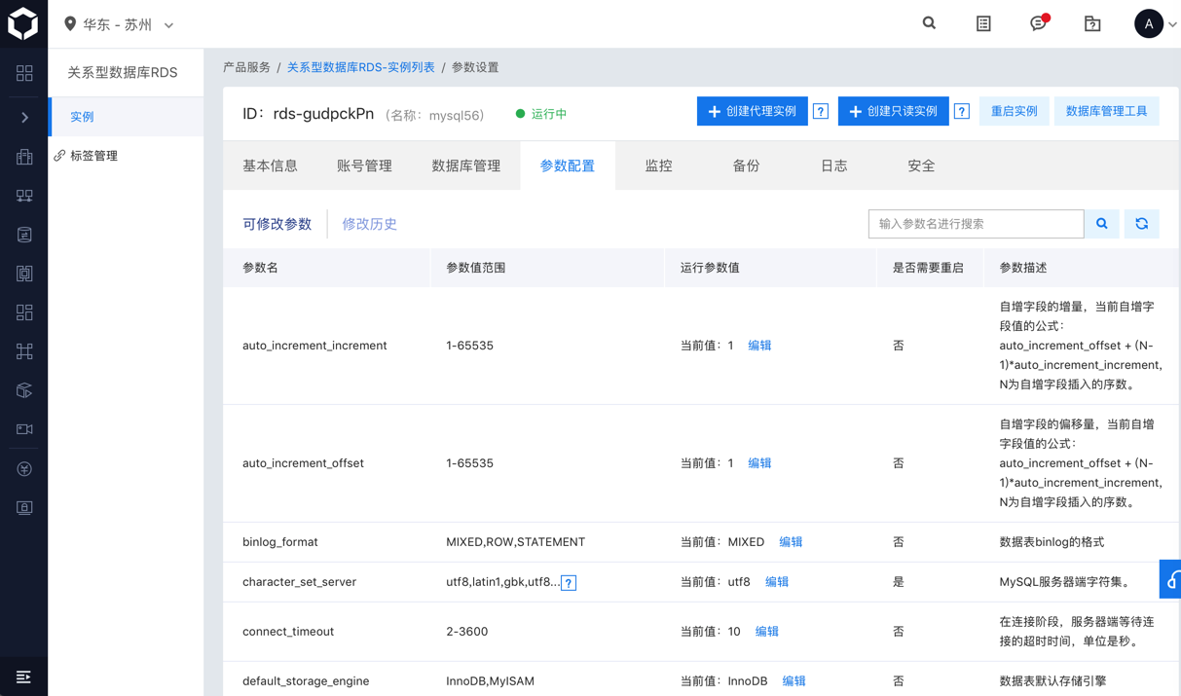Click the 关系型数据库RDS-实例列表 breadcrumb link
The image size is (1181, 696).
click(x=360, y=67)
